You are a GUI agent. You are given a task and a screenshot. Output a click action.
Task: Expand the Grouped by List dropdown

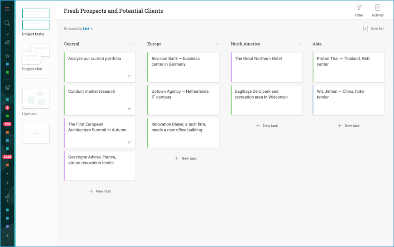pyautogui.click(x=88, y=29)
